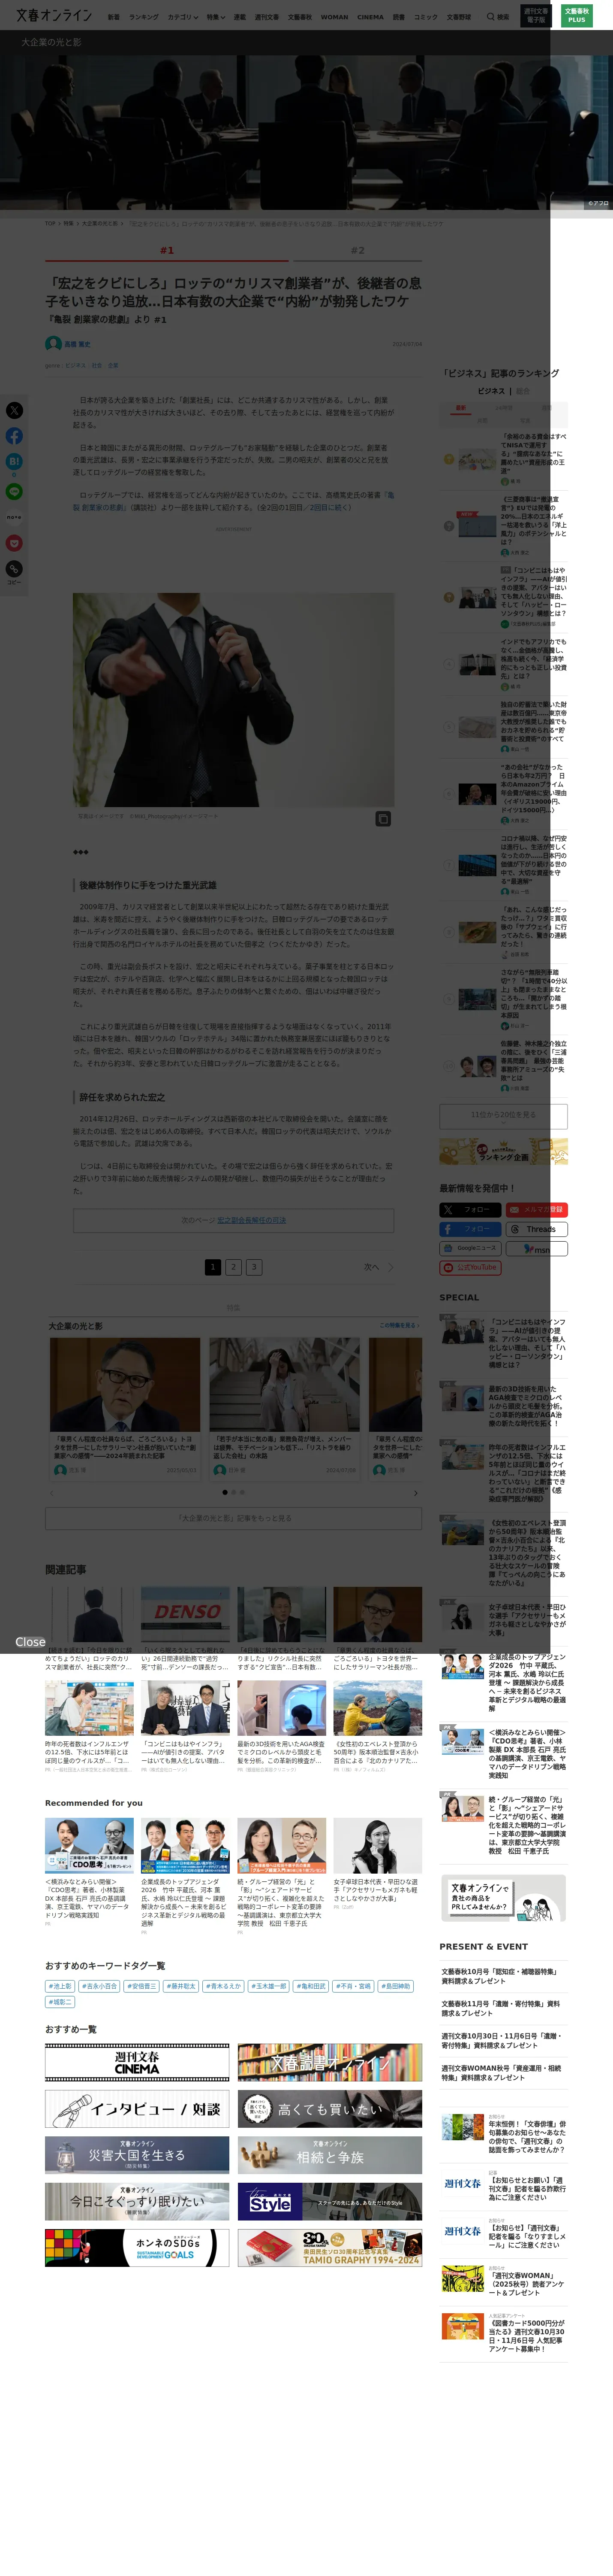
Task: Open keyword tag #吉永小百合
Action: point(99,1986)
